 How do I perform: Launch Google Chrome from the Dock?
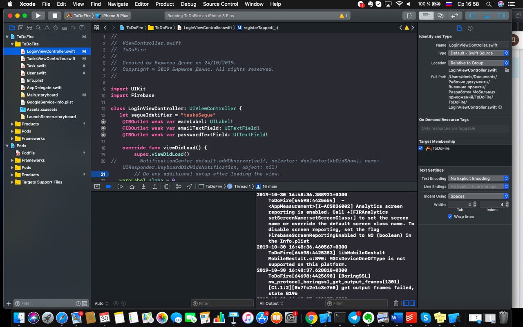pos(311,318)
